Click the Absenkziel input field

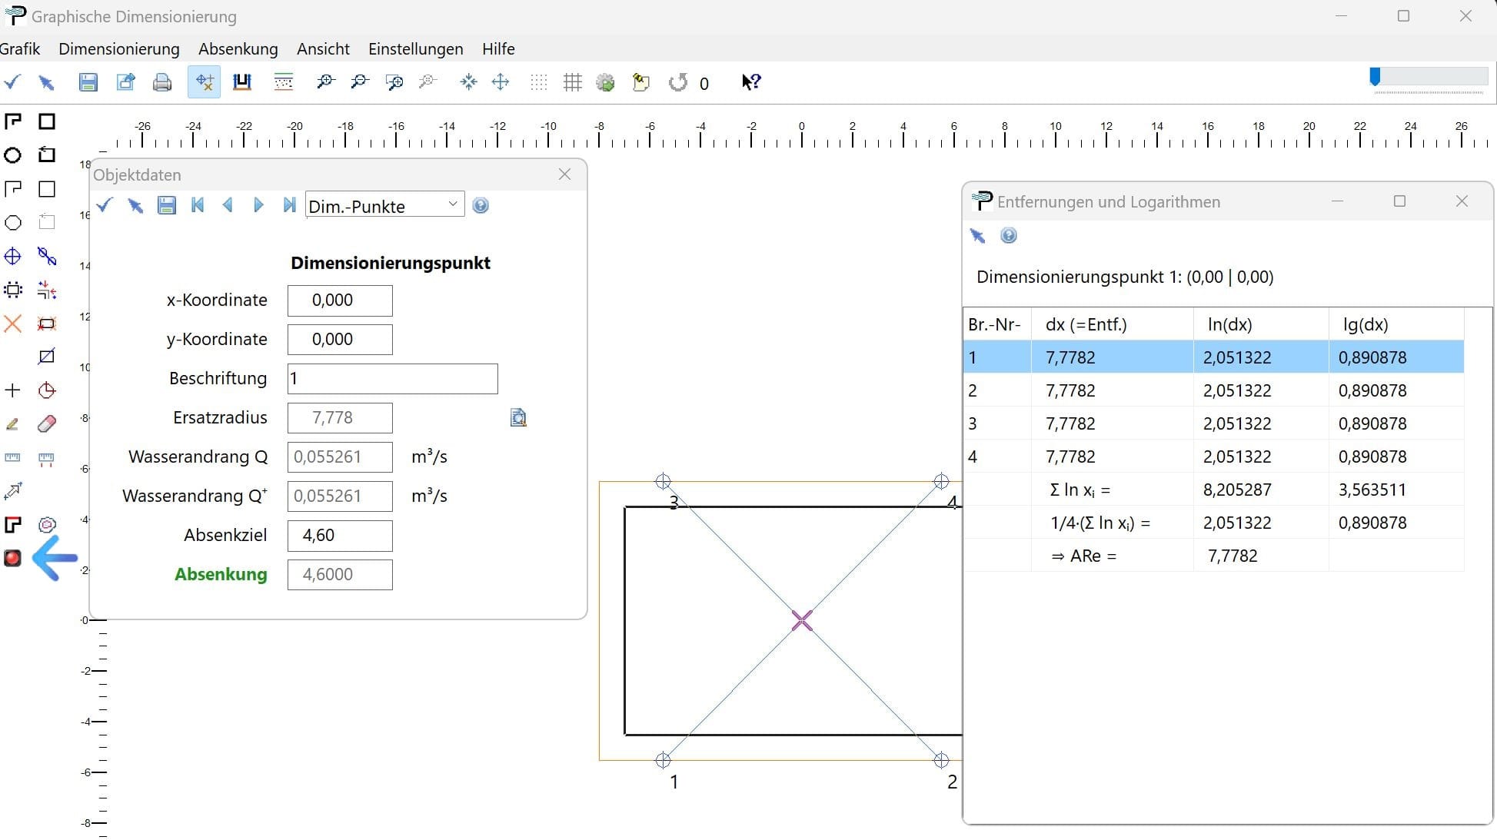(340, 536)
